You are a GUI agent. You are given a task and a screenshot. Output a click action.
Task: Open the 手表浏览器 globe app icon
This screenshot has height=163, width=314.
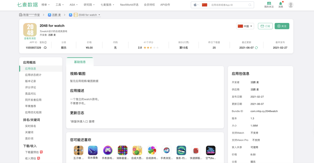point(167,151)
